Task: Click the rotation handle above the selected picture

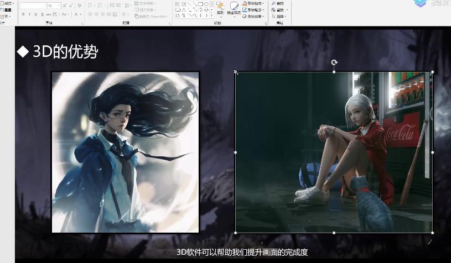Action: [x=334, y=62]
